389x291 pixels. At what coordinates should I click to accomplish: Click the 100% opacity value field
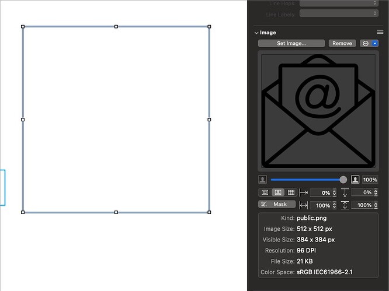370,180
